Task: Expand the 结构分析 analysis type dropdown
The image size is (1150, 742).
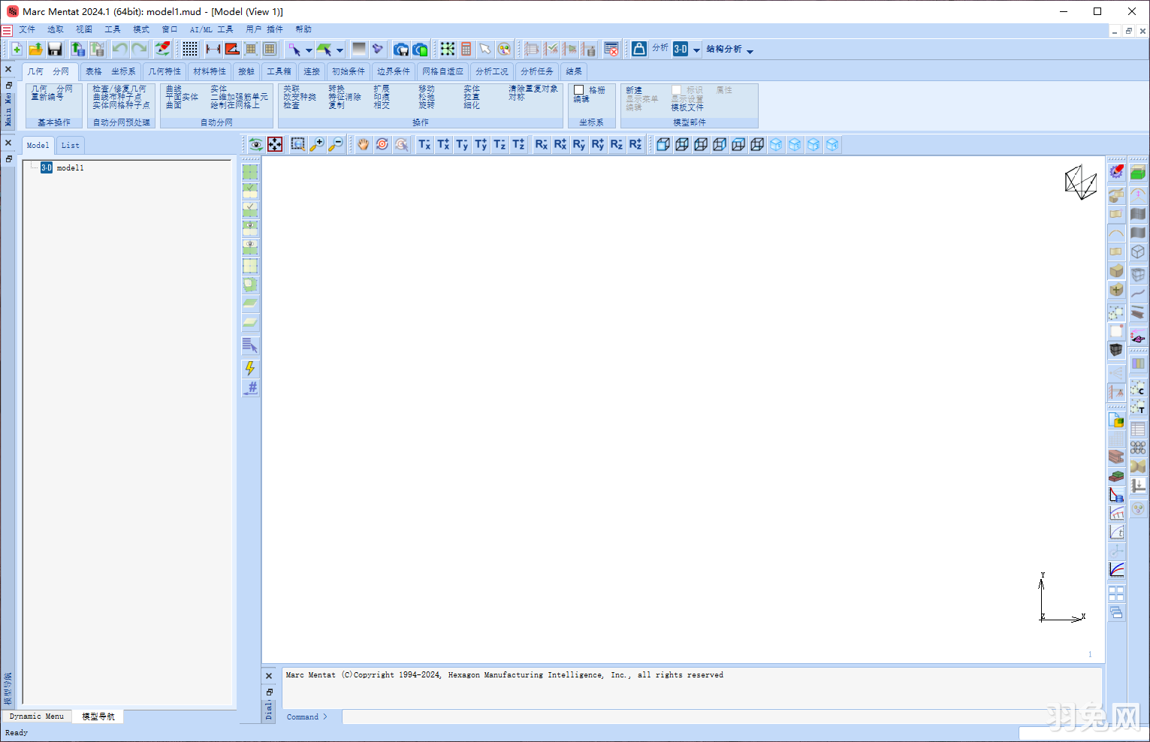Action: coord(750,51)
